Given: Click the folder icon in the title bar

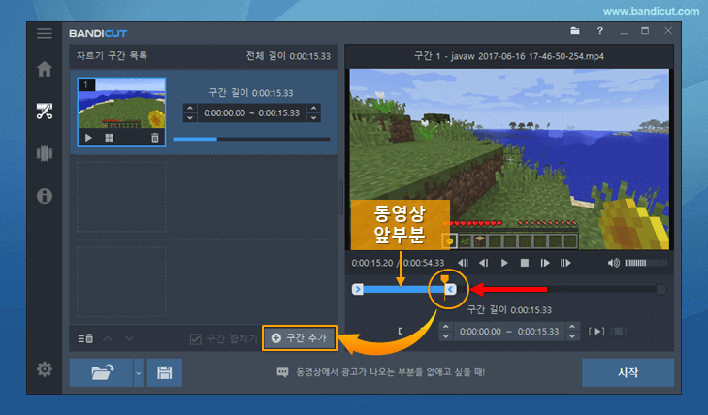Looking at the screenshot, I should (575, 31).
